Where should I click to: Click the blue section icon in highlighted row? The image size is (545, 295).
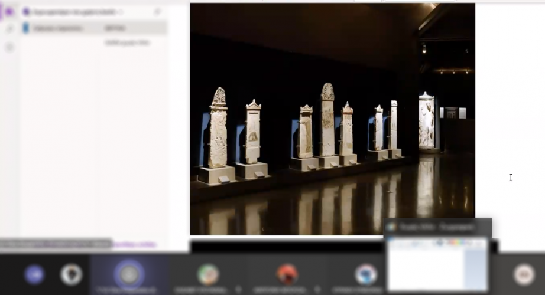(x=25, y=28)
